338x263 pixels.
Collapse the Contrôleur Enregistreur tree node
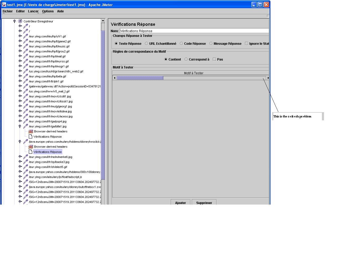pos(15,21)
